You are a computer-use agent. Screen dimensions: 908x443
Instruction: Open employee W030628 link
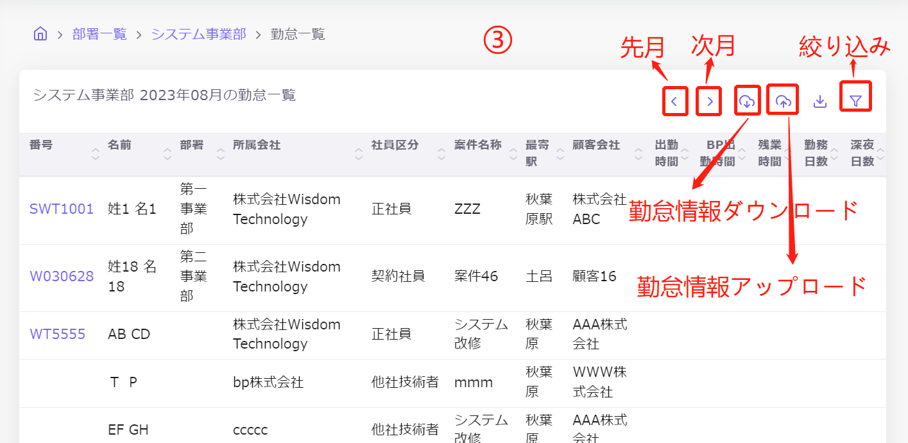[62, 277]
